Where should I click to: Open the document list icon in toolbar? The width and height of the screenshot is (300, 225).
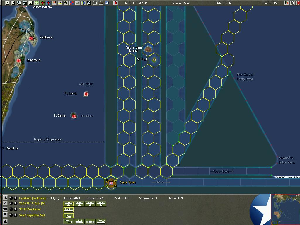(x=13, y=3)
